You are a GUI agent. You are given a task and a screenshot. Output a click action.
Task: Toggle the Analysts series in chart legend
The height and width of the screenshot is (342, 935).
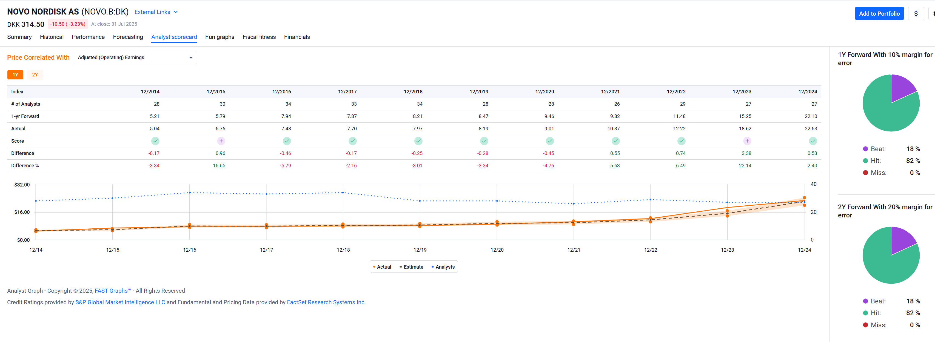[443, 267]
